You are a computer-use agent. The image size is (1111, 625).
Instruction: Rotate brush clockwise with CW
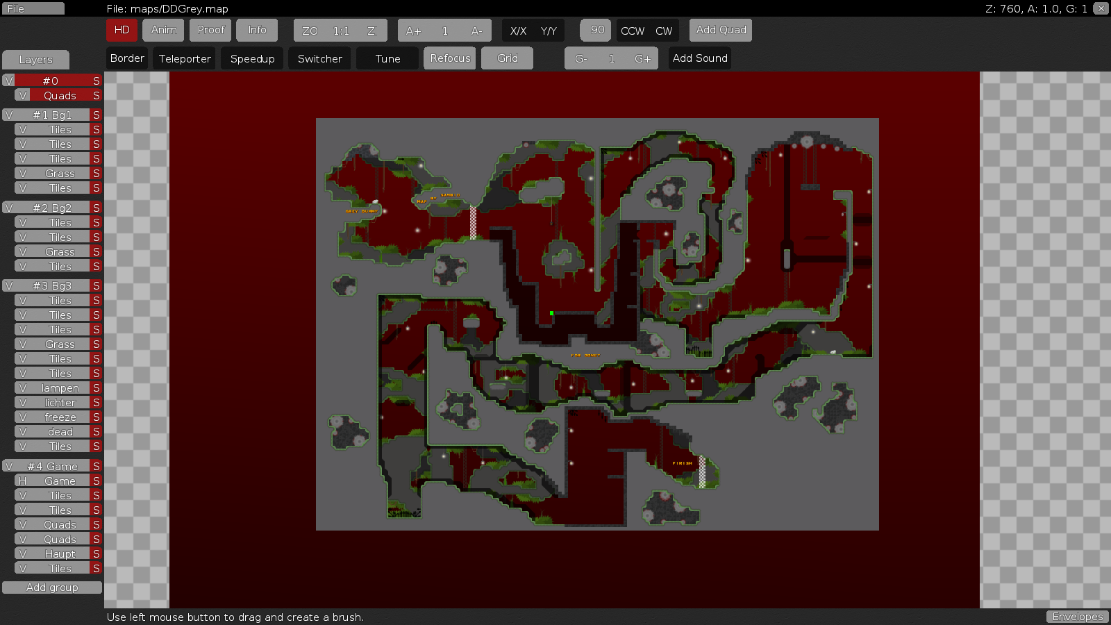(x=664, y=31)
